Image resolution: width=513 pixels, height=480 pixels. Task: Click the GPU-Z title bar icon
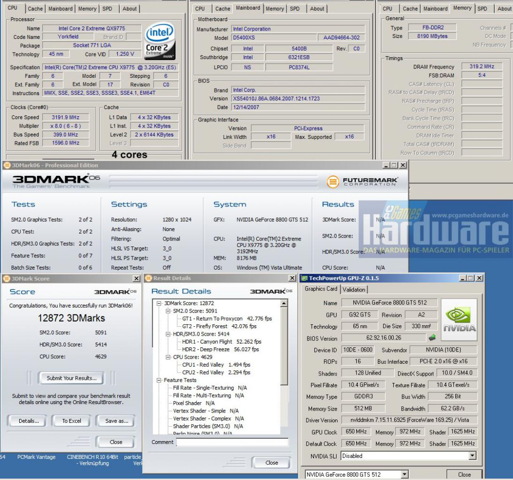pos(304,278)
